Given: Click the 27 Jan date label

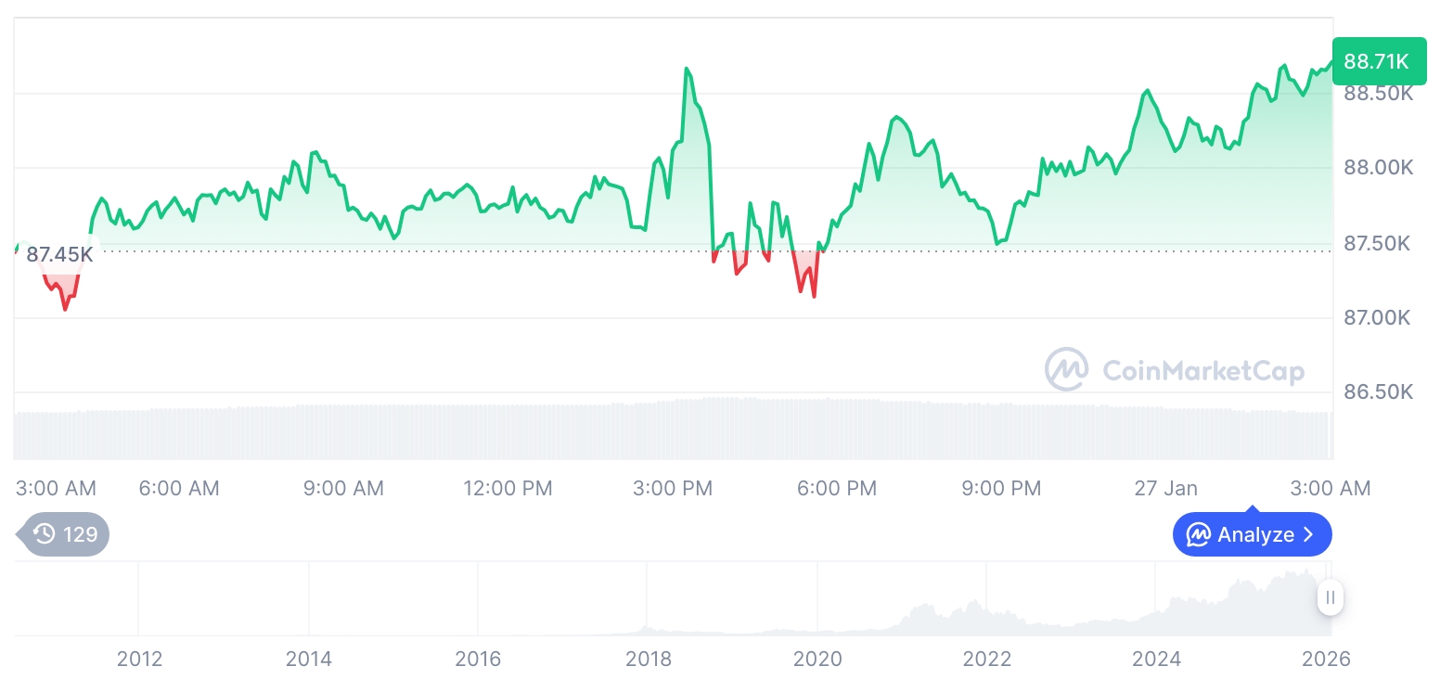Looking at the screenshot, I should (x=1165, y=488).
